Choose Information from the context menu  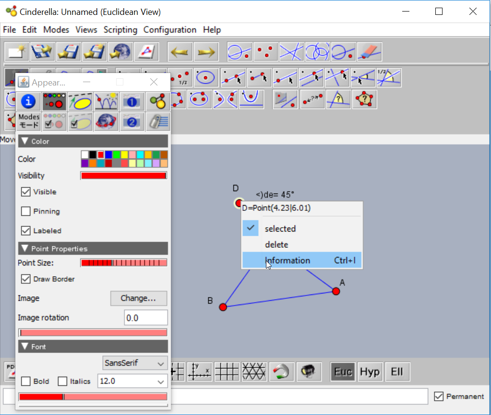pyautogui.click(x=287, y=260)
